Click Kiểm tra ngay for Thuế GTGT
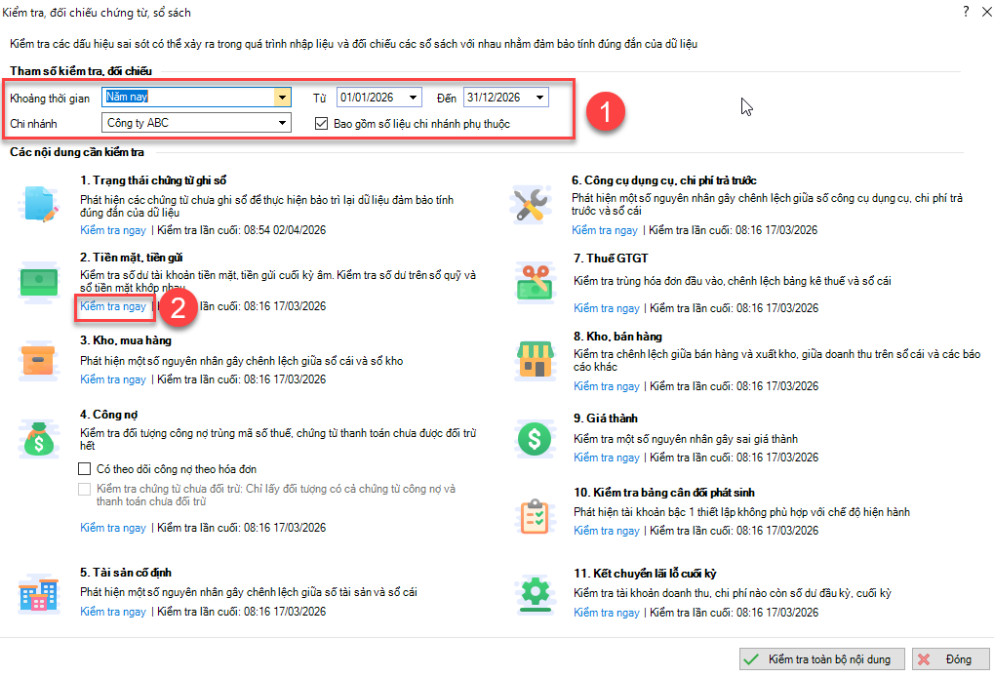This screenshot has width=994, height=677. click(x=607, y=308)
